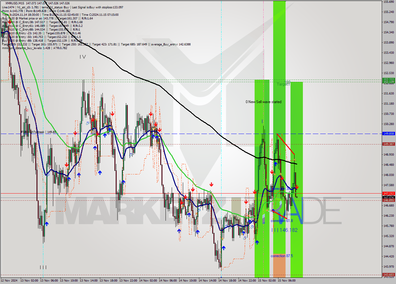Click the 'correction 61.8' label
Screen dimensions: 396x284
coord(282,221)
